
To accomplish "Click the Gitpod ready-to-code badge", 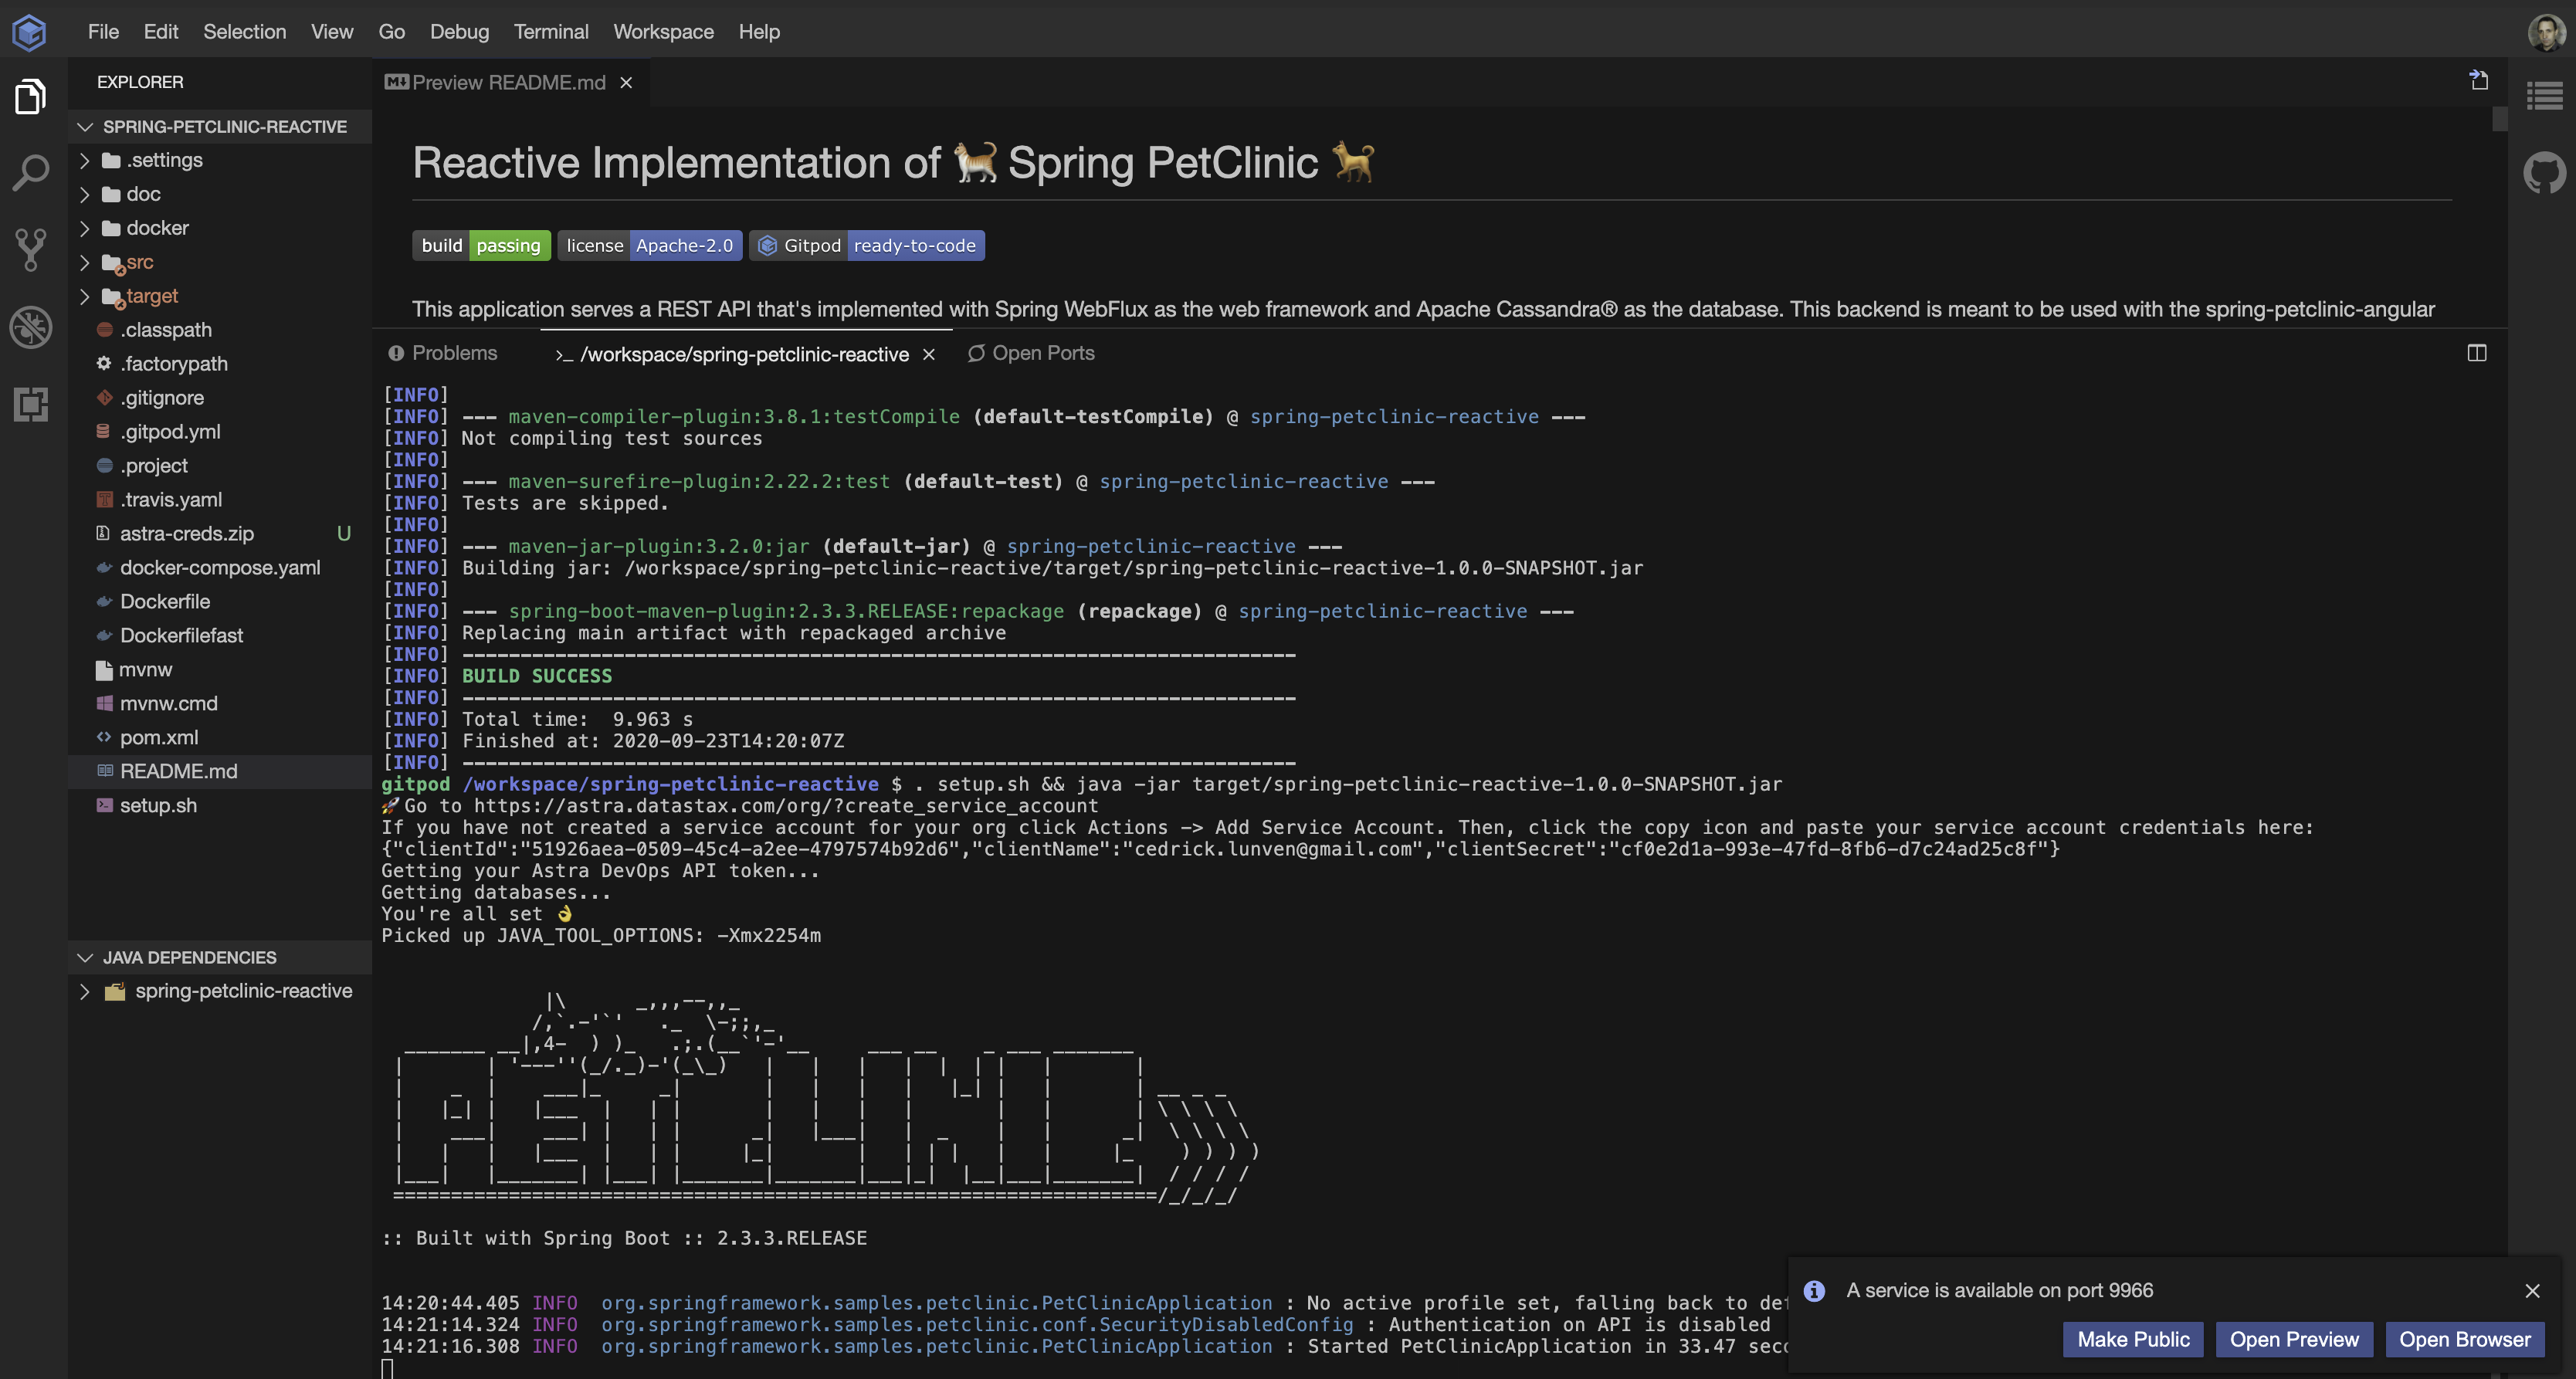I will (x=866, y=246).
